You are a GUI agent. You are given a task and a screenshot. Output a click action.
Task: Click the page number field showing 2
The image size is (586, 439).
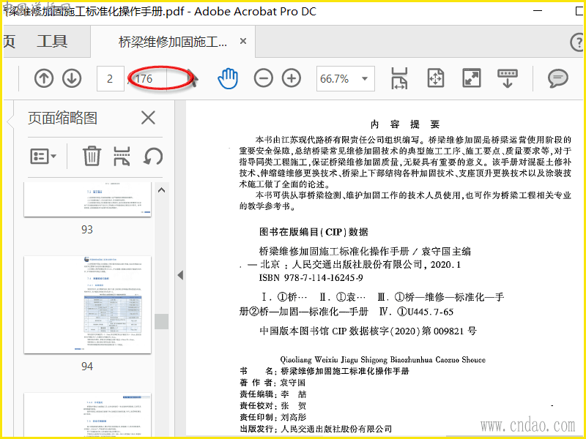pos(111,79)
